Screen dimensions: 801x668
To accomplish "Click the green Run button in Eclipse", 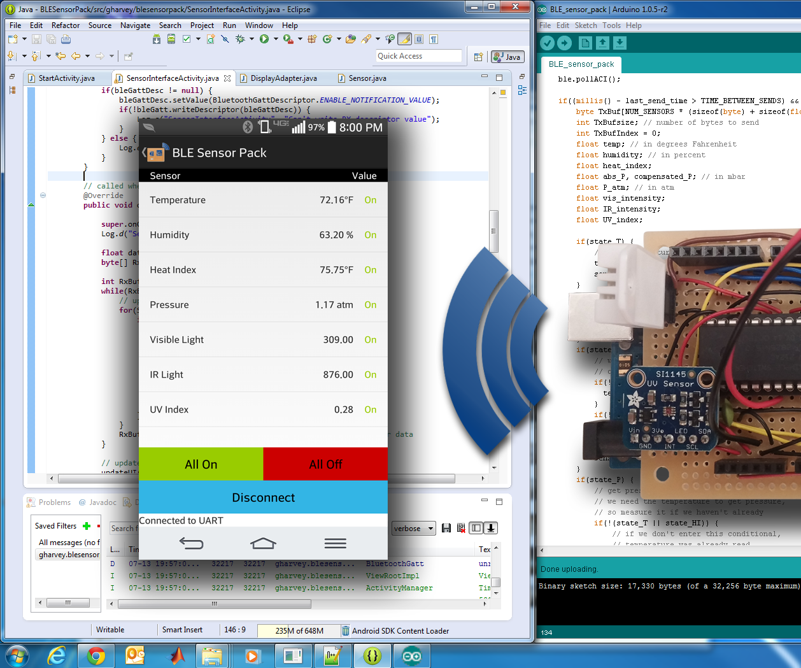I will [x=264, y=39].
